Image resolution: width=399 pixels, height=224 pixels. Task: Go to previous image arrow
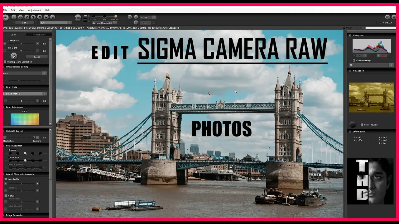(13, 23)
